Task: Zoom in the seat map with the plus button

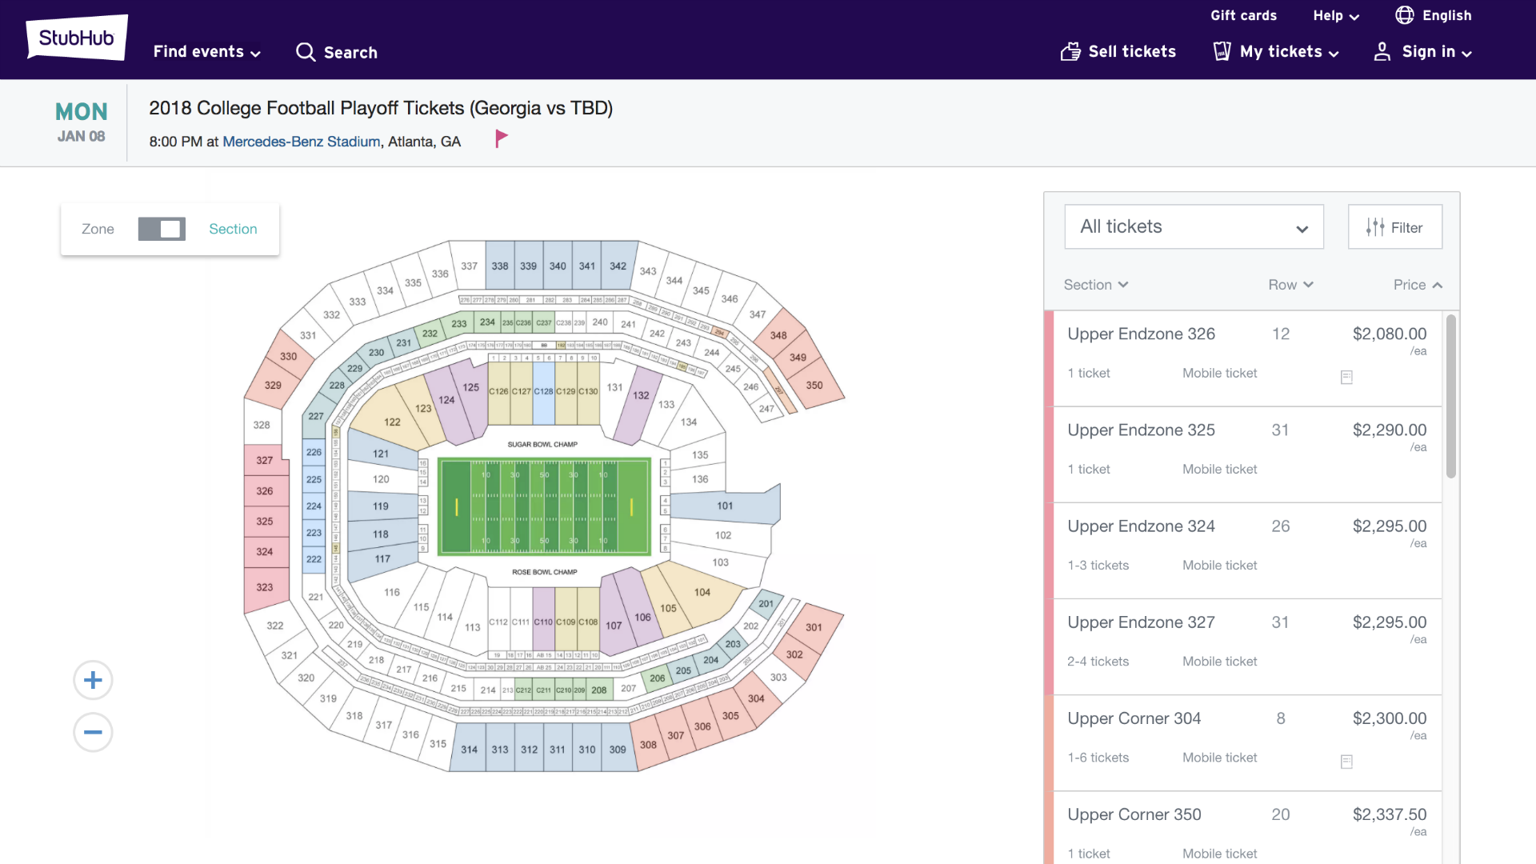Action: point(93,681)
